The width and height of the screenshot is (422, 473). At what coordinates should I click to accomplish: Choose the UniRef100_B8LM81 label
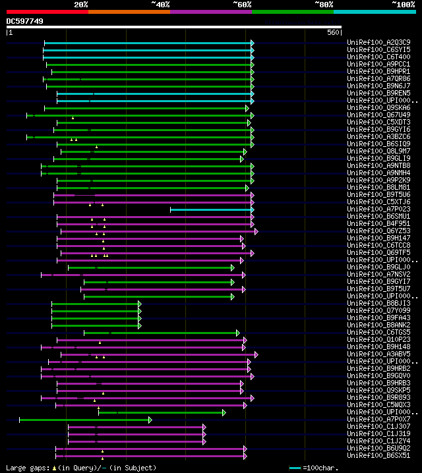point(378,187)
